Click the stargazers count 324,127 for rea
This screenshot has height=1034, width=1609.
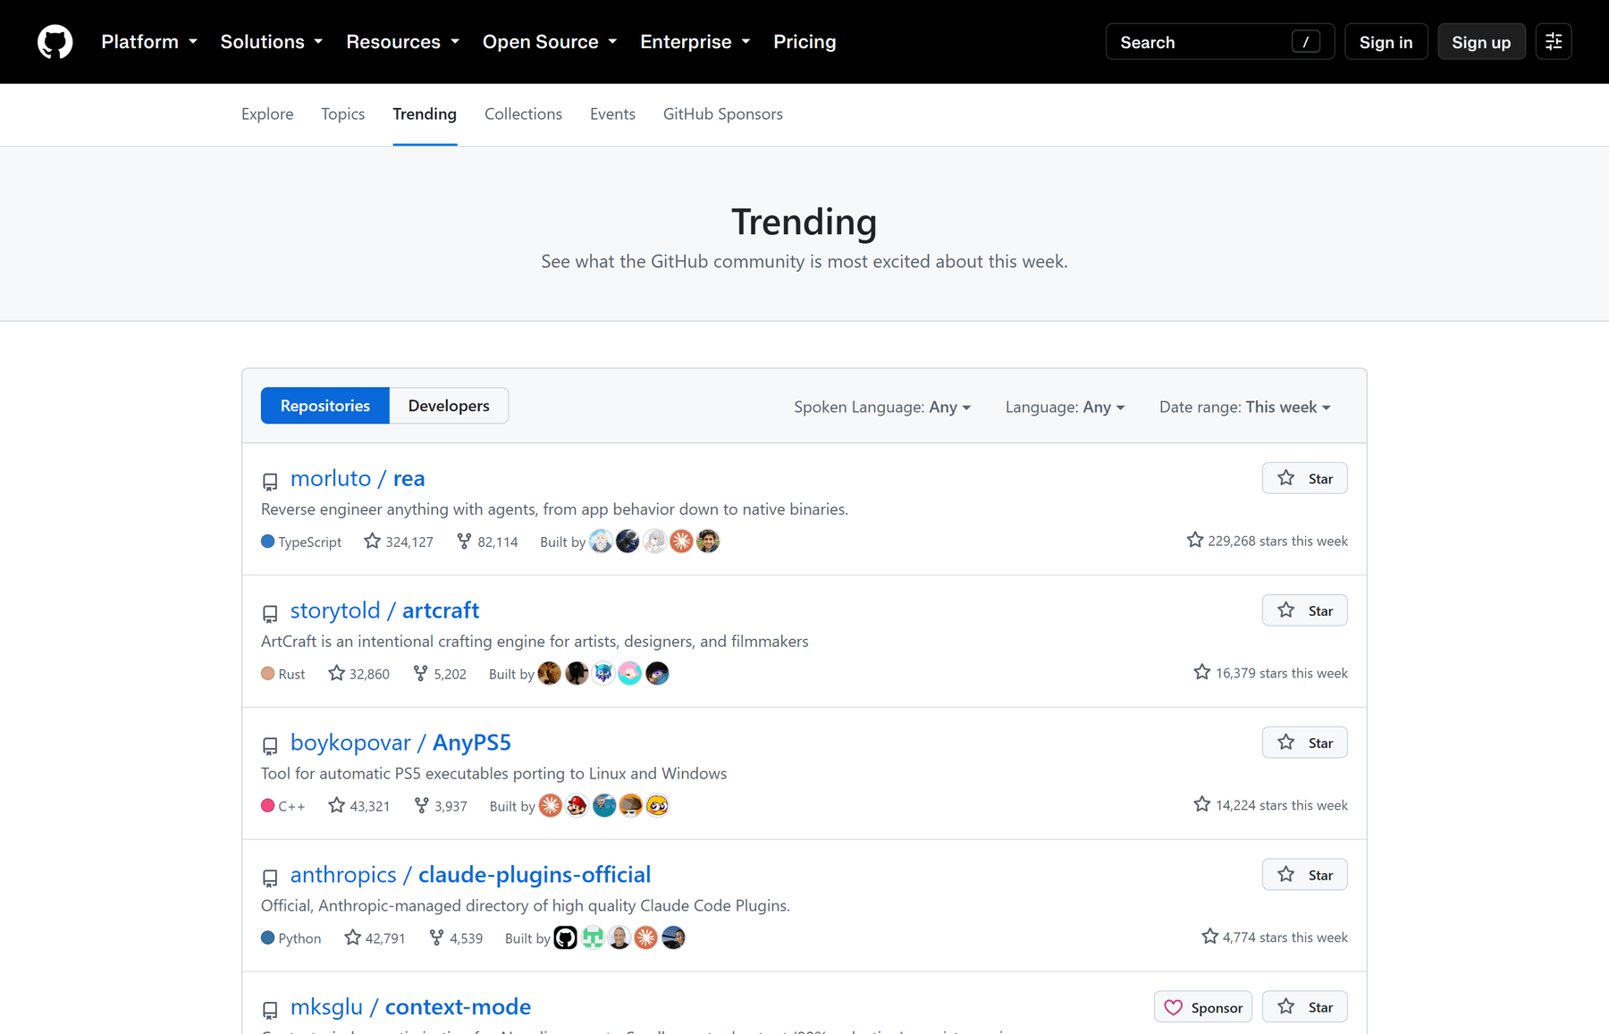tap(399, 542)
